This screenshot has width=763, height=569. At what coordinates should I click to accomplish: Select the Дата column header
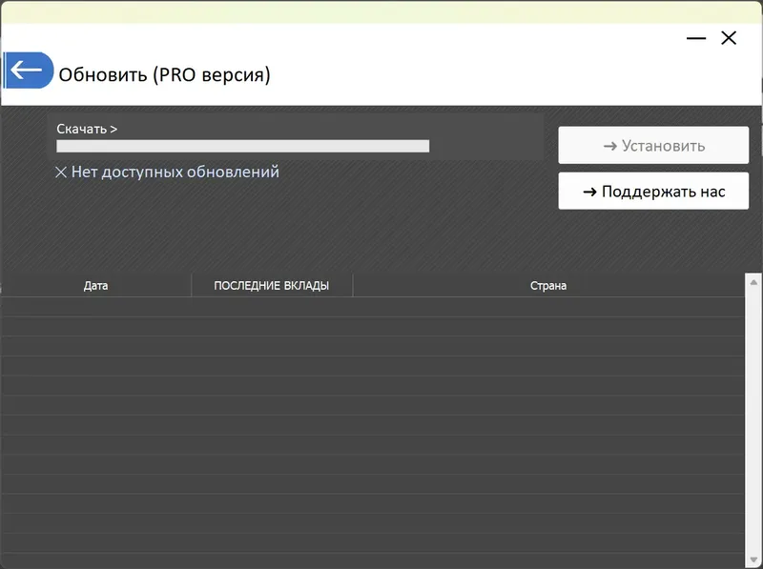click(x=97, y=285)
